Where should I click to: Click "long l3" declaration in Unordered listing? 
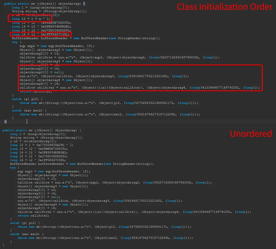[39, 149]
